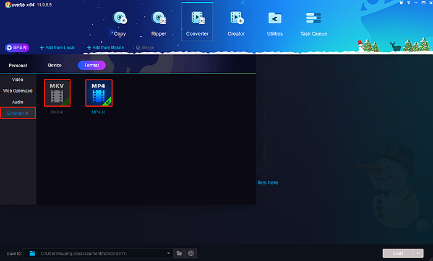The width and height of the screenshot is (433, 261).
Task: Open the title bar dropdown menu triangle
Action: click(x=409, y=2)
